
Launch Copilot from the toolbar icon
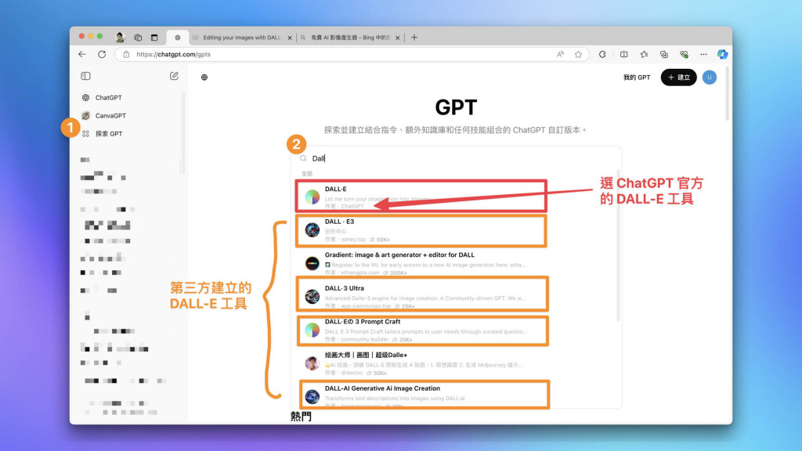coord(722,54)
